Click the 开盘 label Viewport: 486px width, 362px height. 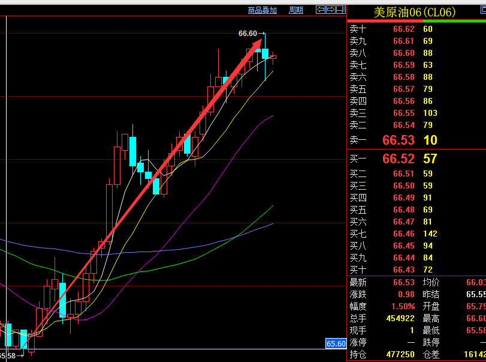tap(431, 306)
